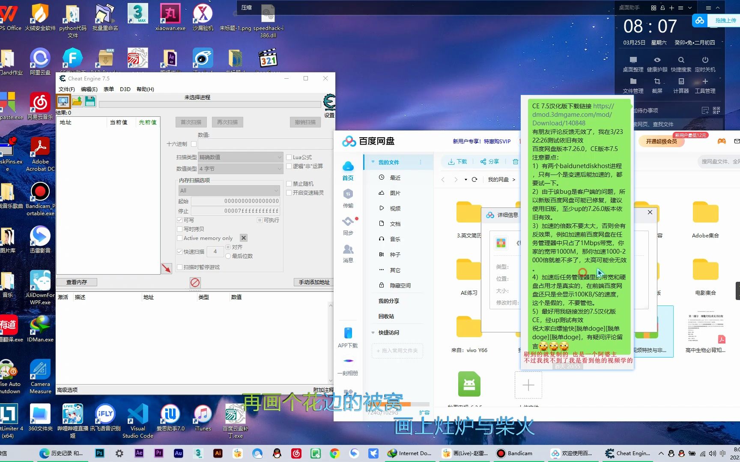
Task: Open 桌面整理 in desktop assistant
Action: 633,64
